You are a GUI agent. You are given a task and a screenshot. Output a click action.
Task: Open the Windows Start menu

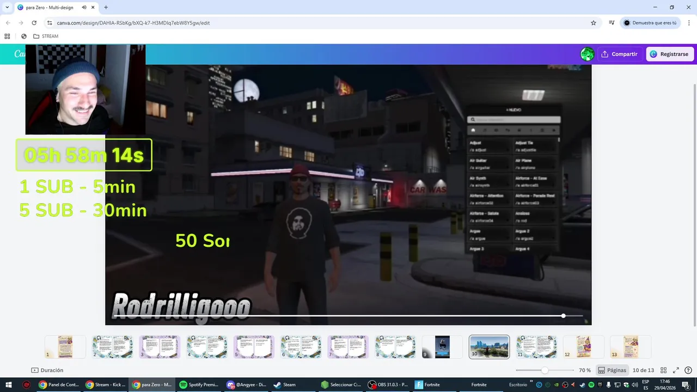pyautogui.click(x=9, y=384)
